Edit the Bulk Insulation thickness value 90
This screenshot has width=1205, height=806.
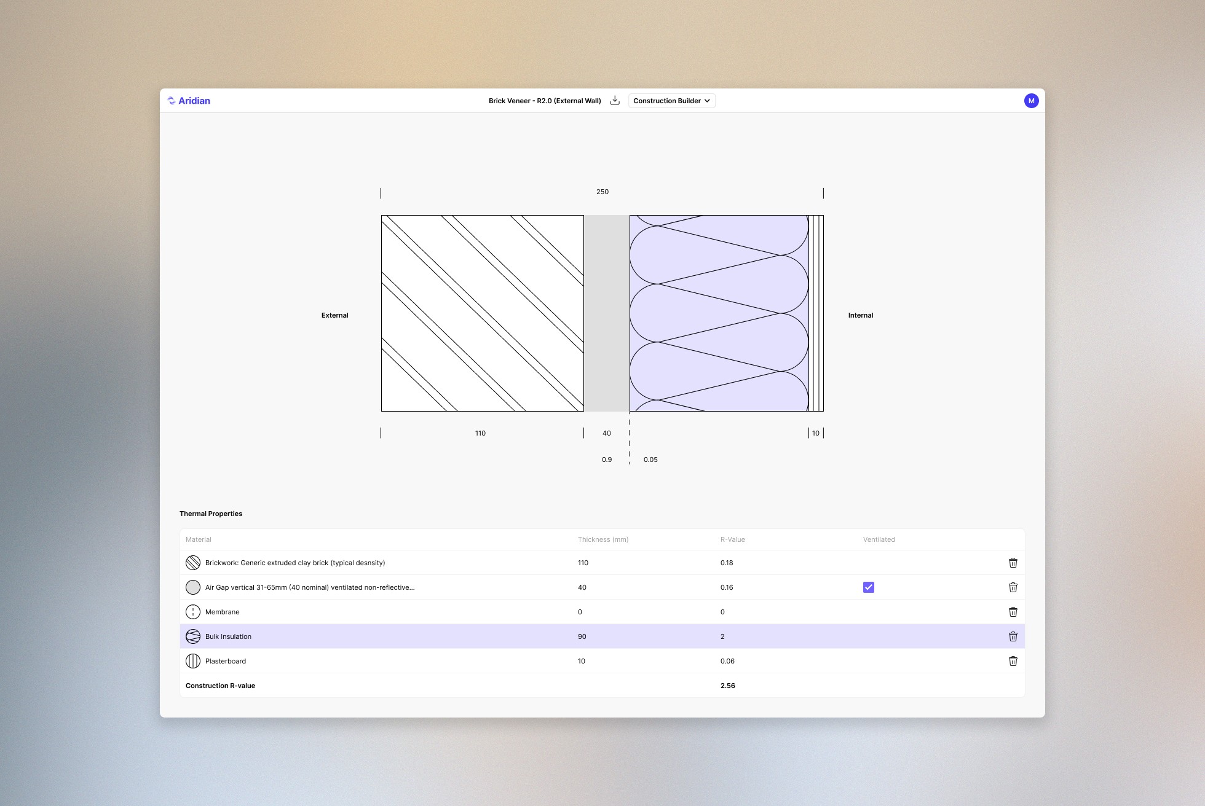(x=582, y=636)
